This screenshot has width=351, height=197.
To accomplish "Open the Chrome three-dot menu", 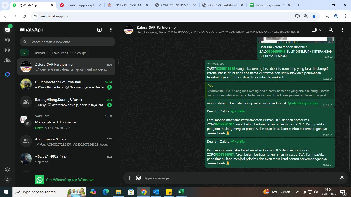I will click(x=345, y=16).
